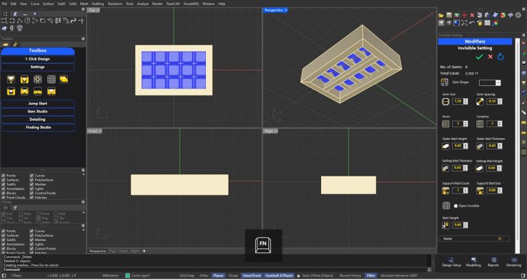The image size is (527, 280).
Task: Open the Perspective viewport dropdown menu
Action: (287, 10)
